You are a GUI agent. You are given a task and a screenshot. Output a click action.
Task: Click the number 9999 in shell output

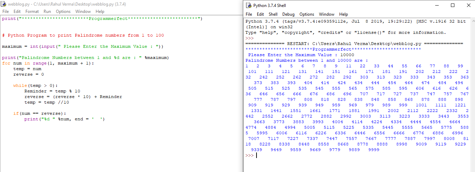click(x=374, y=150)
